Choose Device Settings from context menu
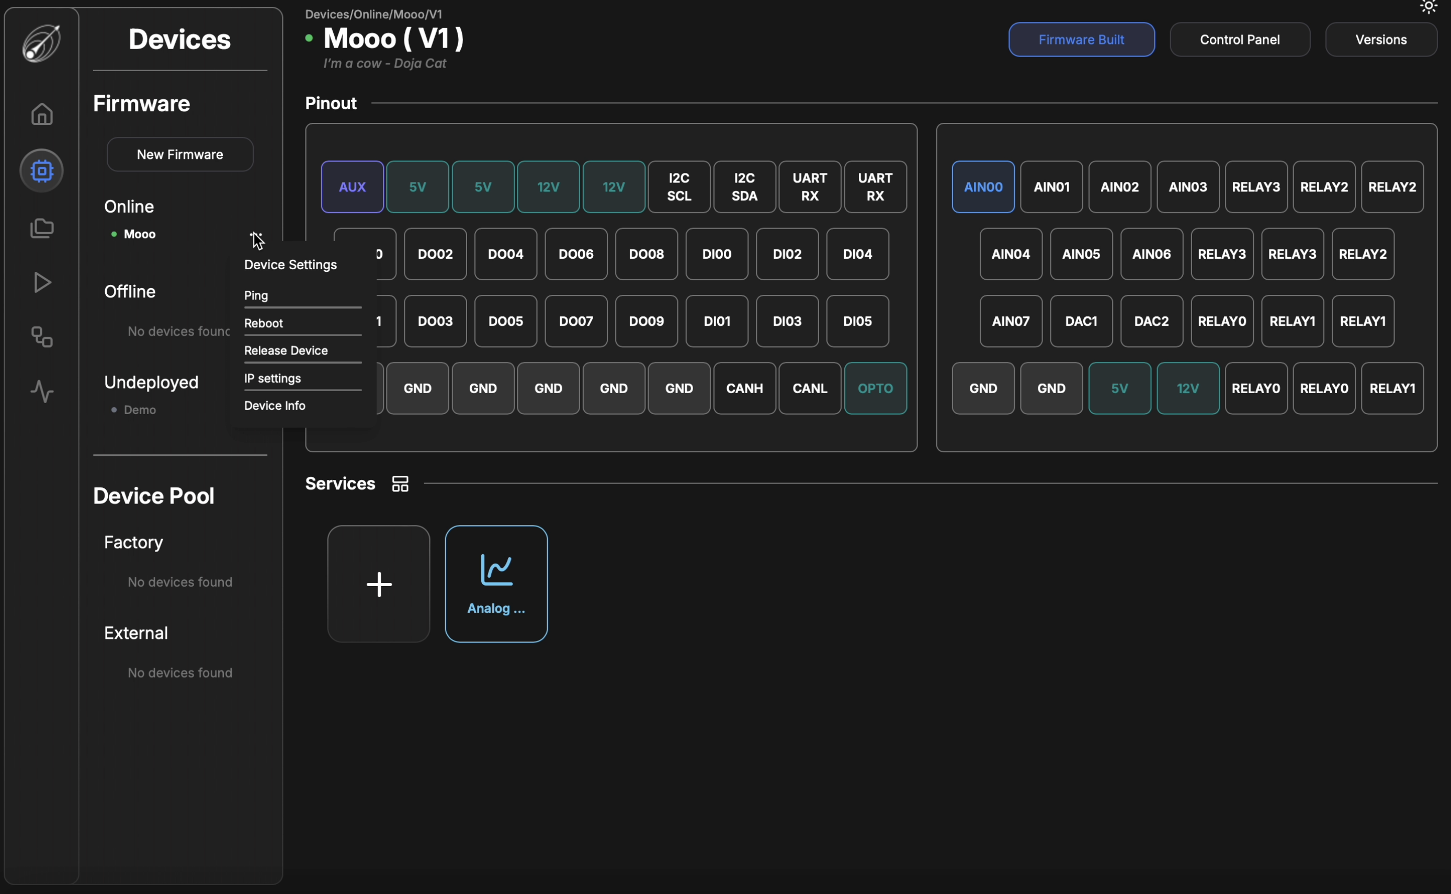The width and height of the screenshot is (1451, 894). click(290, 265)
